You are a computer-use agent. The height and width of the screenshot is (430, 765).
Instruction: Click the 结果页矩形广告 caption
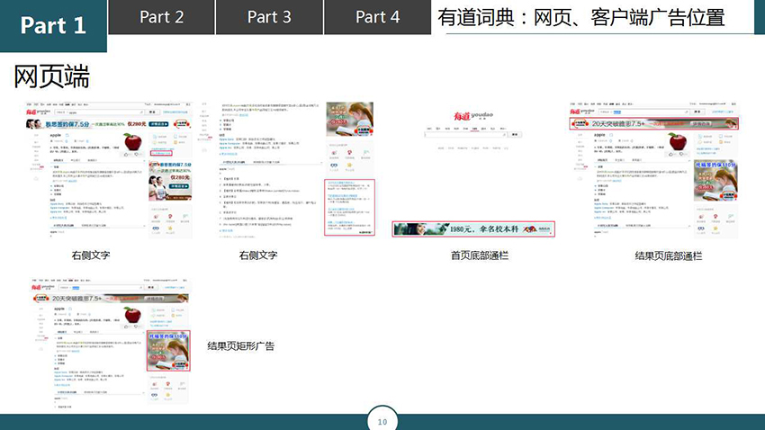tap(240, 346)
